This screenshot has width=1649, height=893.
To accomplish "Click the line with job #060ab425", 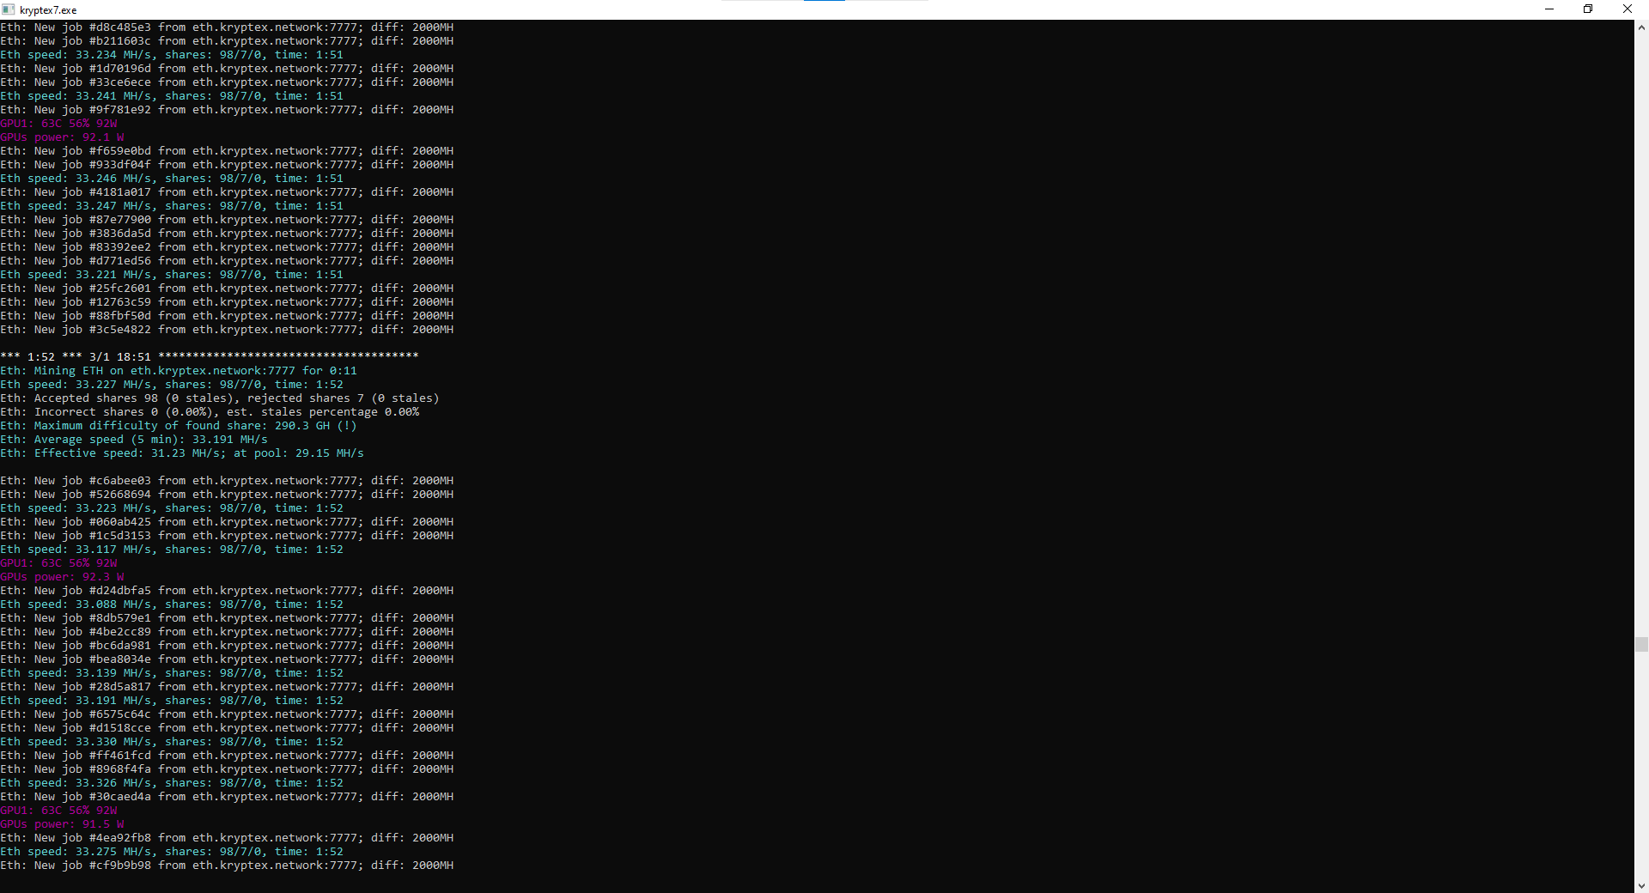I will [227, 522].
